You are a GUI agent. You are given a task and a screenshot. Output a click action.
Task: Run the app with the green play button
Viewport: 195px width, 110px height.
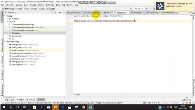coord(147,9)
